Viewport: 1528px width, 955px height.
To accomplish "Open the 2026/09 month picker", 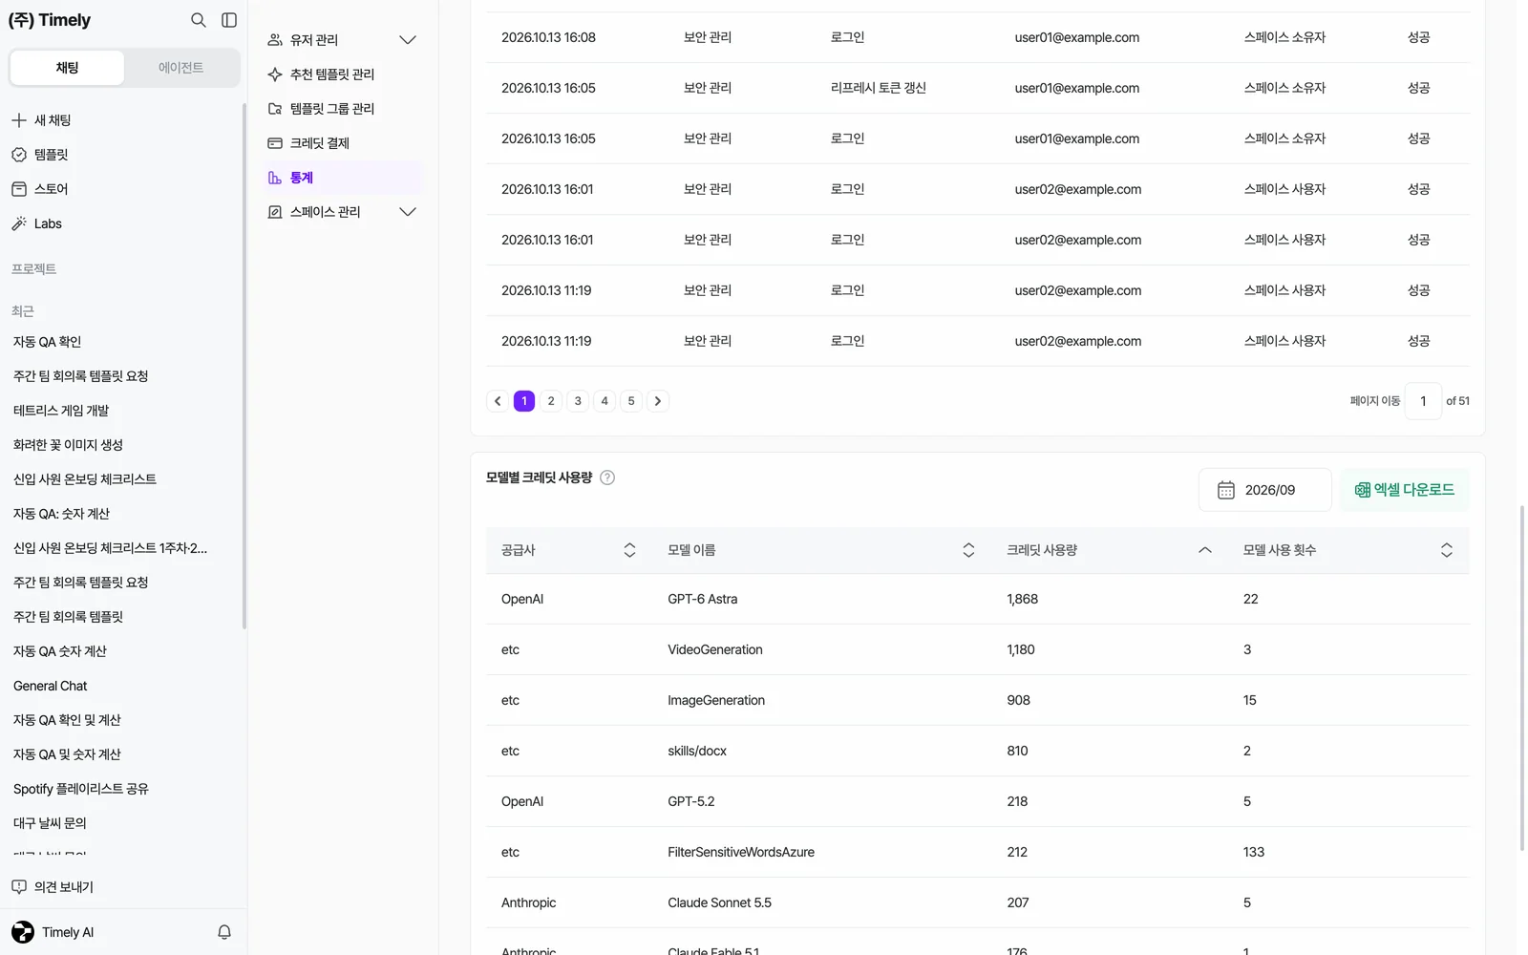I will tap(1265, 490).
